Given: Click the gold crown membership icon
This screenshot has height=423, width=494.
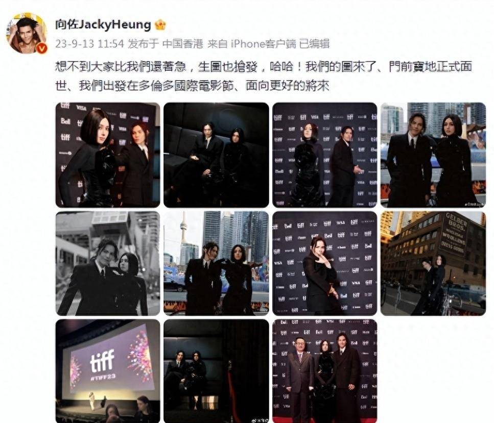Looking at the screenshot, I should tap(160, 24).
